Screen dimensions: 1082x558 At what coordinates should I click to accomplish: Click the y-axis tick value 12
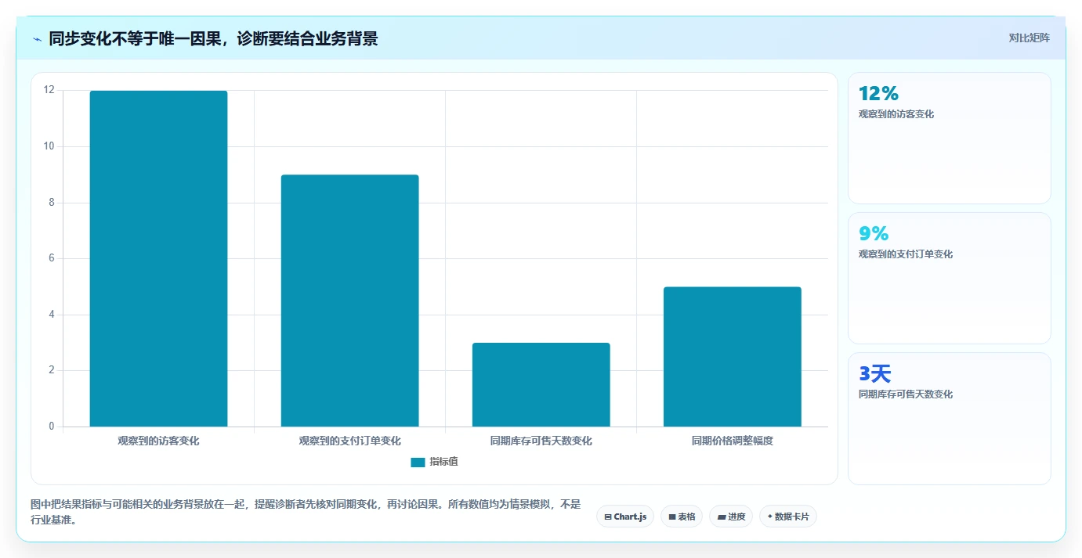[49, 90]
